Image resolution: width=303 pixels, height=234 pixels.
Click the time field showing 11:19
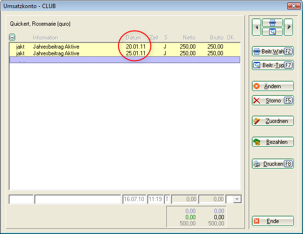[x=155, y=199]
